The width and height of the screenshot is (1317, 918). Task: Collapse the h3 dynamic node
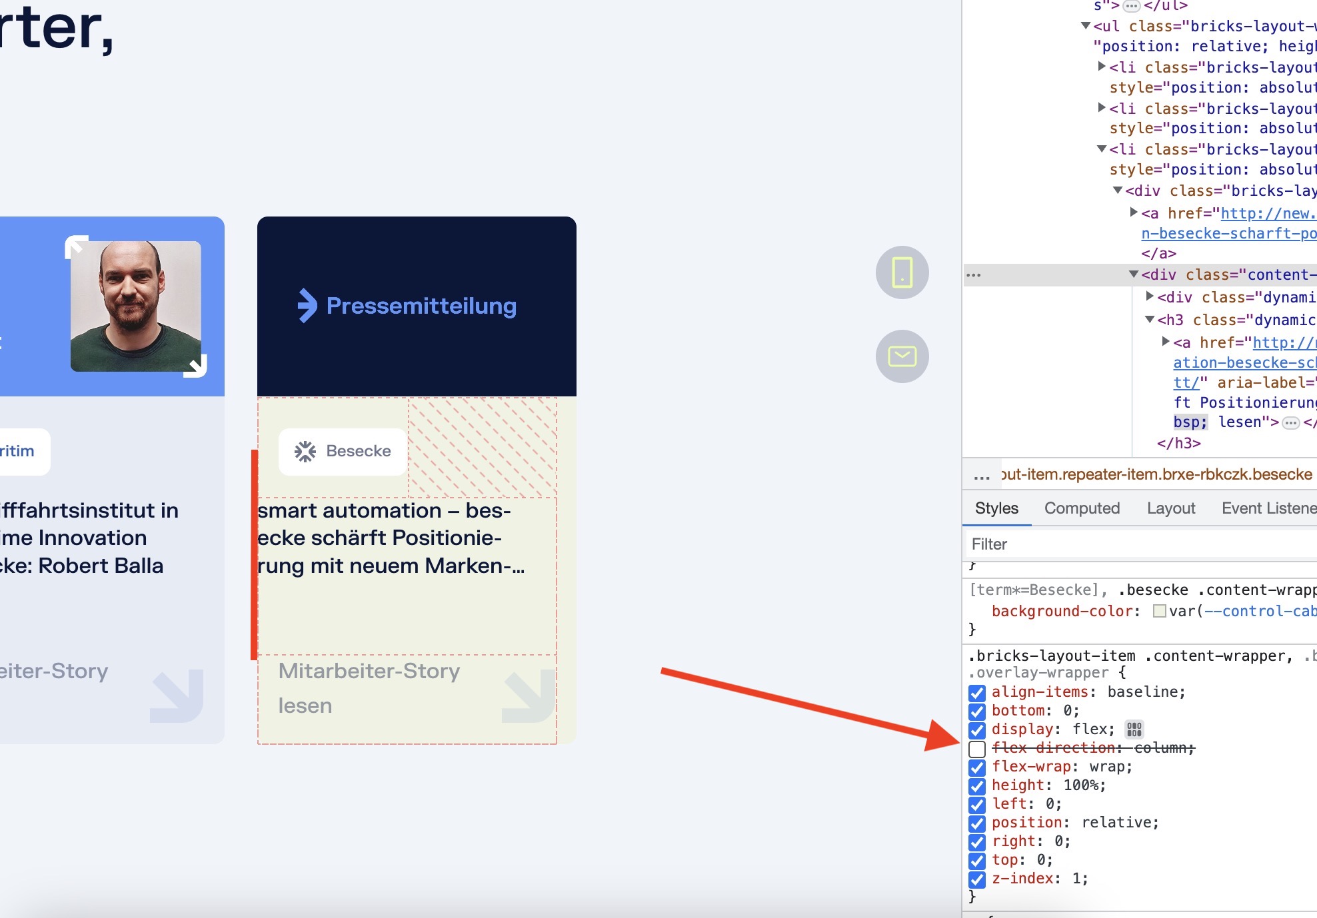click(x=1150, y=320)
